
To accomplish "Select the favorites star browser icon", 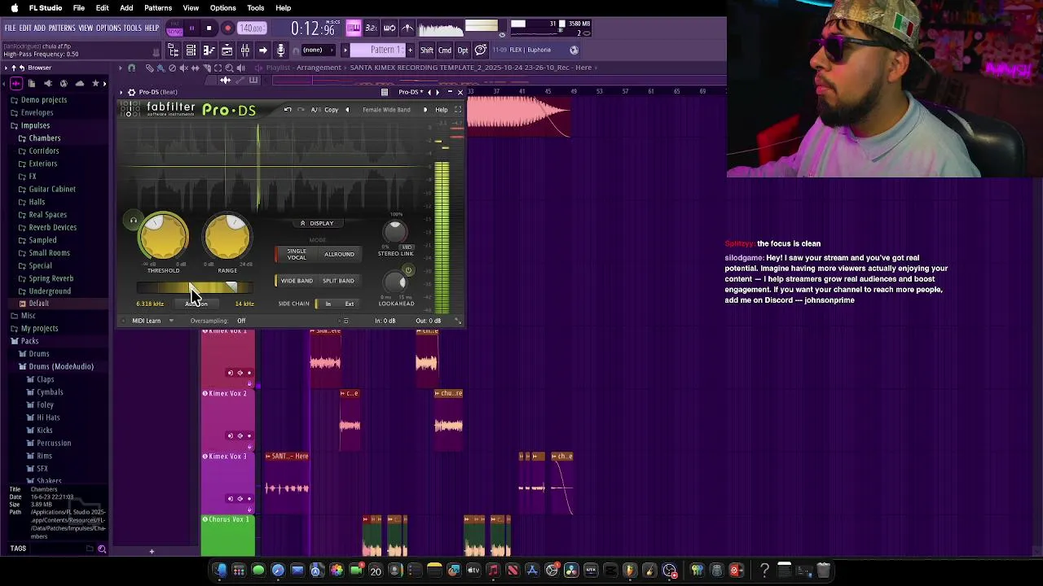I will coord(95,83).
